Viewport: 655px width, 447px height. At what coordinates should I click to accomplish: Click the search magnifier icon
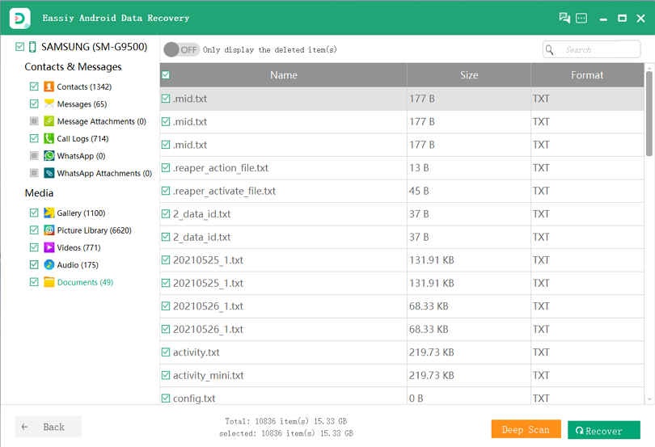[549, 50]
